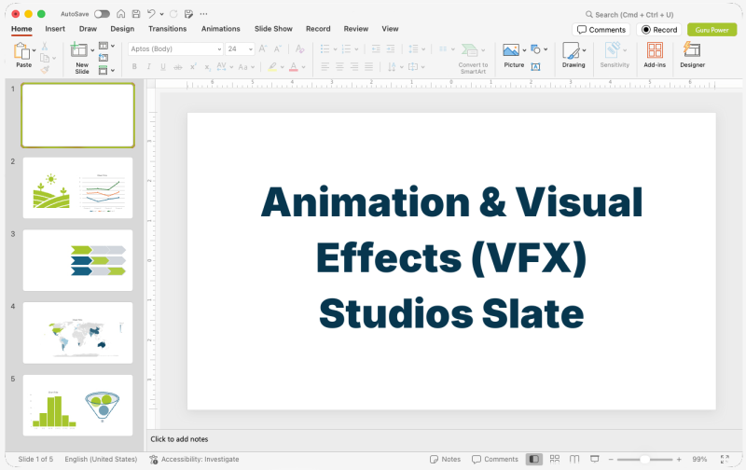This screenshot has height=470, width=746.
Task: Insert a New Slide
Action: pyautogui.click(x=79, y=49)
